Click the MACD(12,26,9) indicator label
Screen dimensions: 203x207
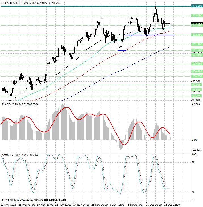11,104
